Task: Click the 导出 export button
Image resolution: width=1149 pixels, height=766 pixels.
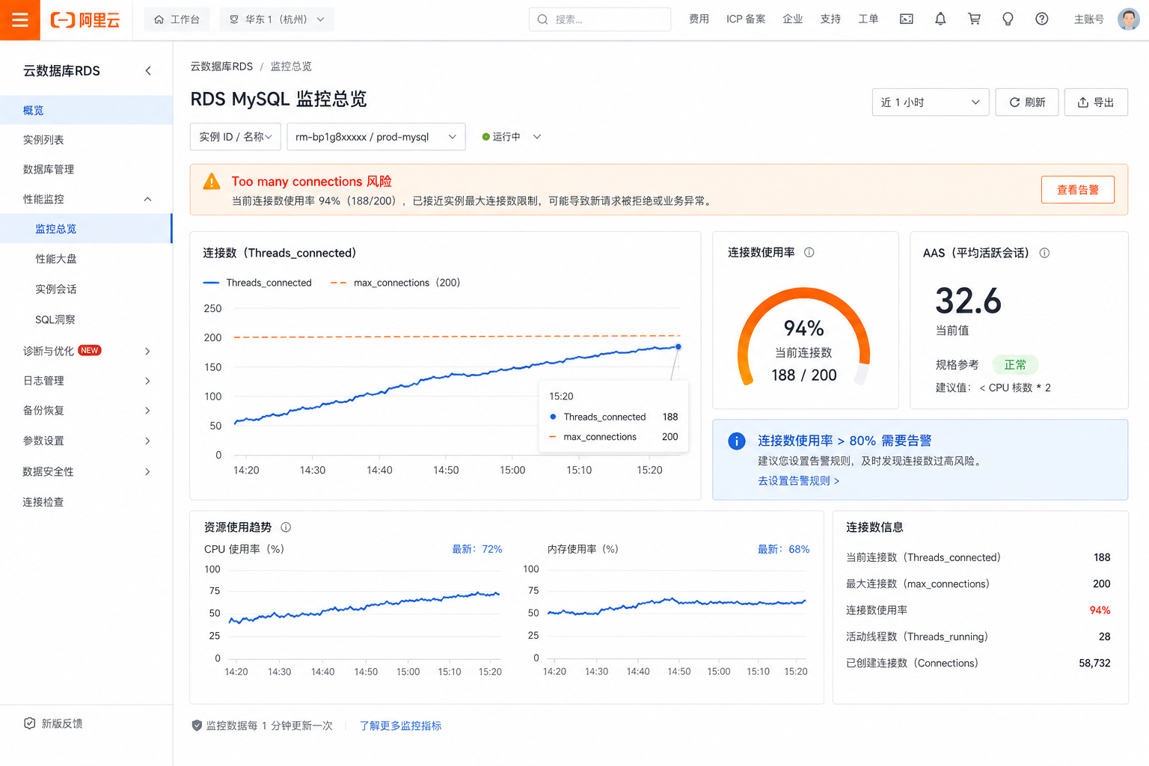Action: tap(1096, 102)
